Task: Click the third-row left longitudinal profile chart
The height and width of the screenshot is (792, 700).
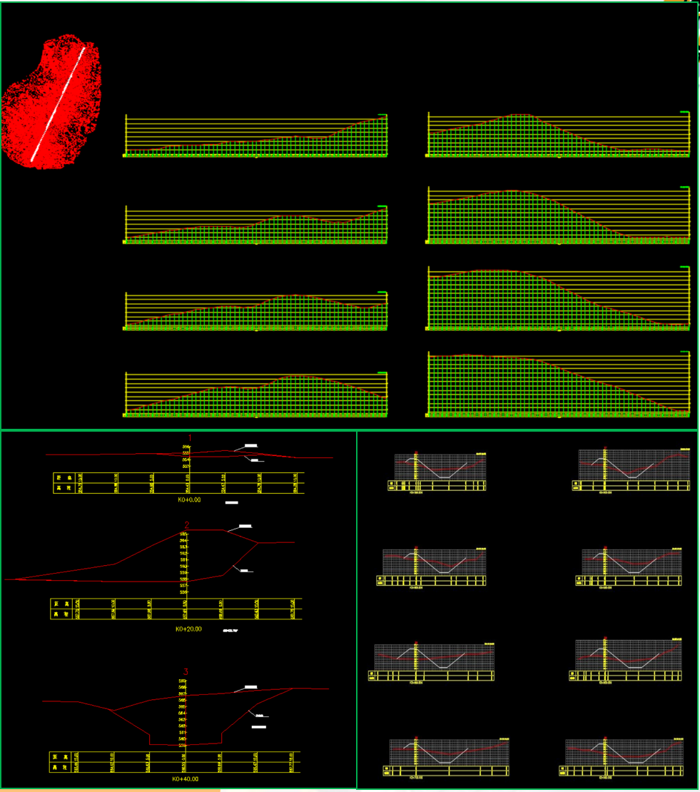Action: (x=256, y=311)
